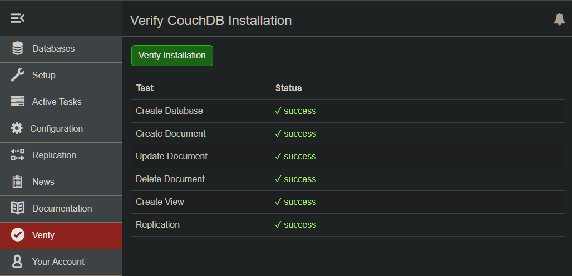
Task: Select the Your Account label
Action: pyautogui.click(x=58, y=262)
